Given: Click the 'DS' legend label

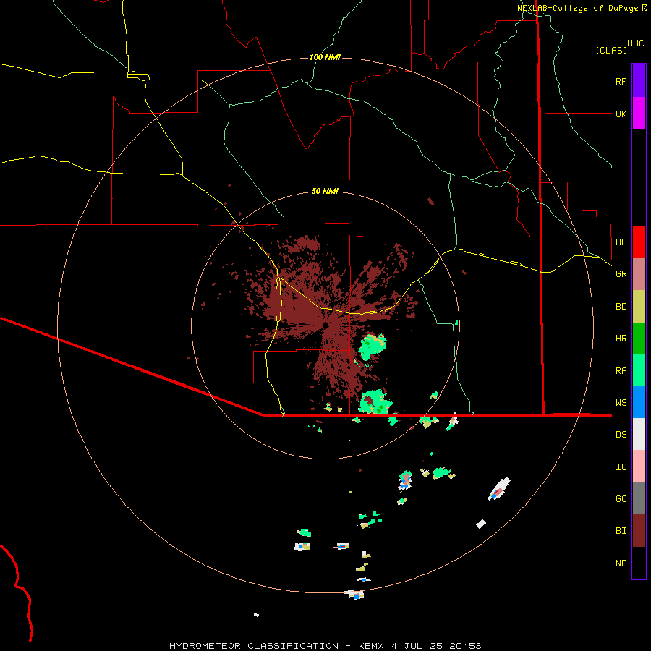Looking at the screenshot, I should (621, 434).
